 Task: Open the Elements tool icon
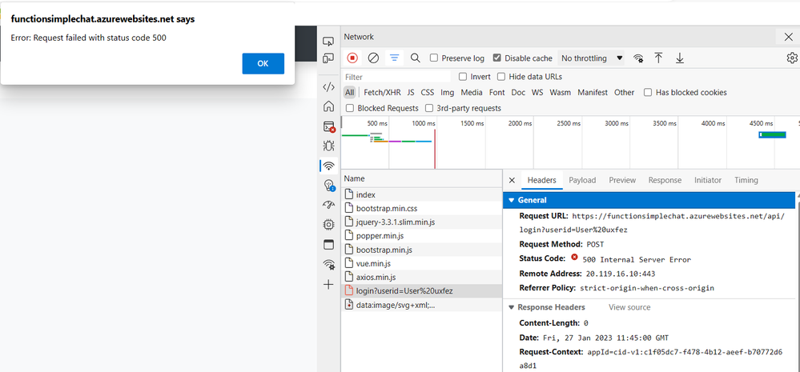328,87
